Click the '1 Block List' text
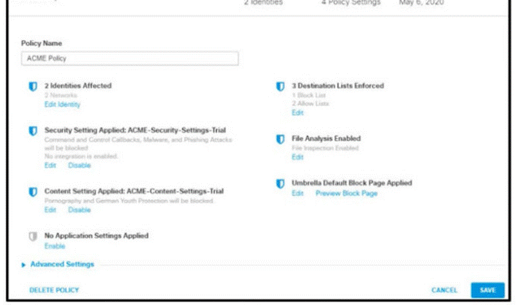Viewport: 517px width, 305px height. [x=309, y=95]
